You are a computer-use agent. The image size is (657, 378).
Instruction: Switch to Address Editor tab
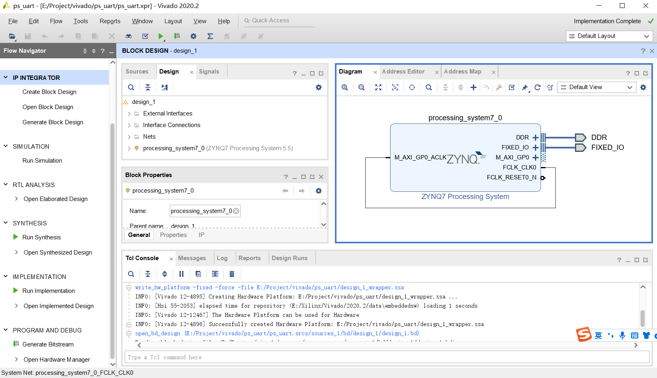[x=403, y=72]
